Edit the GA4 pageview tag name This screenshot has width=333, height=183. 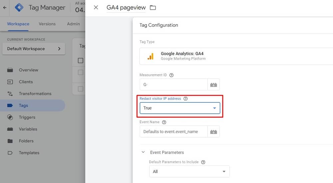(x=126, y=7)
